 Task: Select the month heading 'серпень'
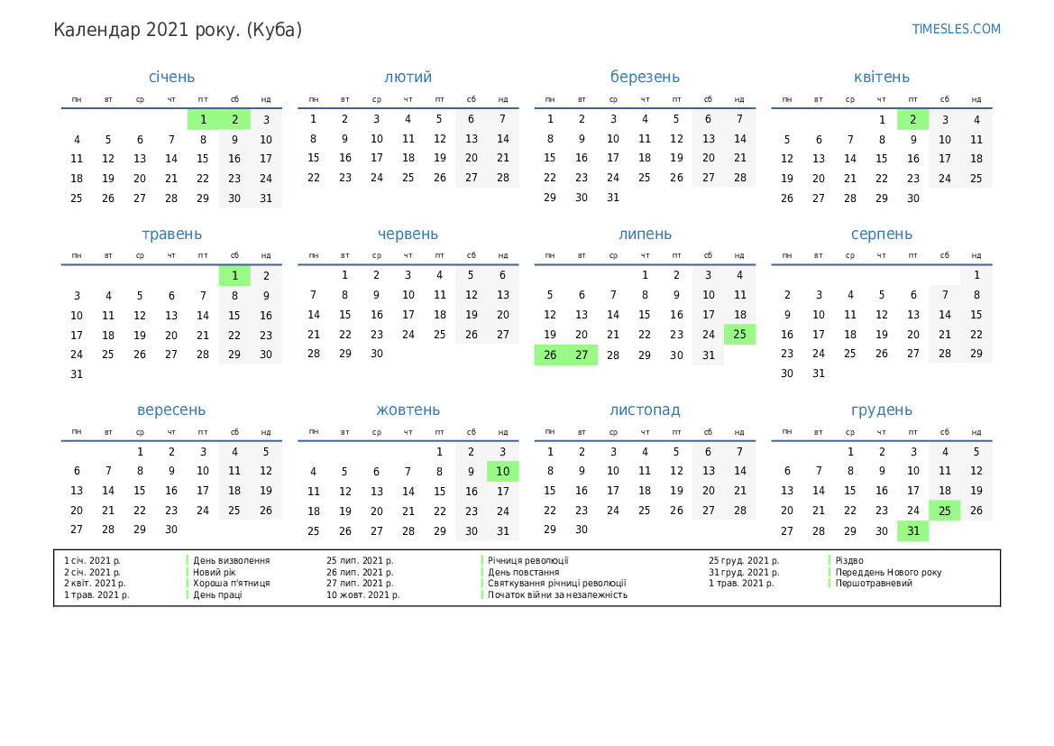click(881, 235)
